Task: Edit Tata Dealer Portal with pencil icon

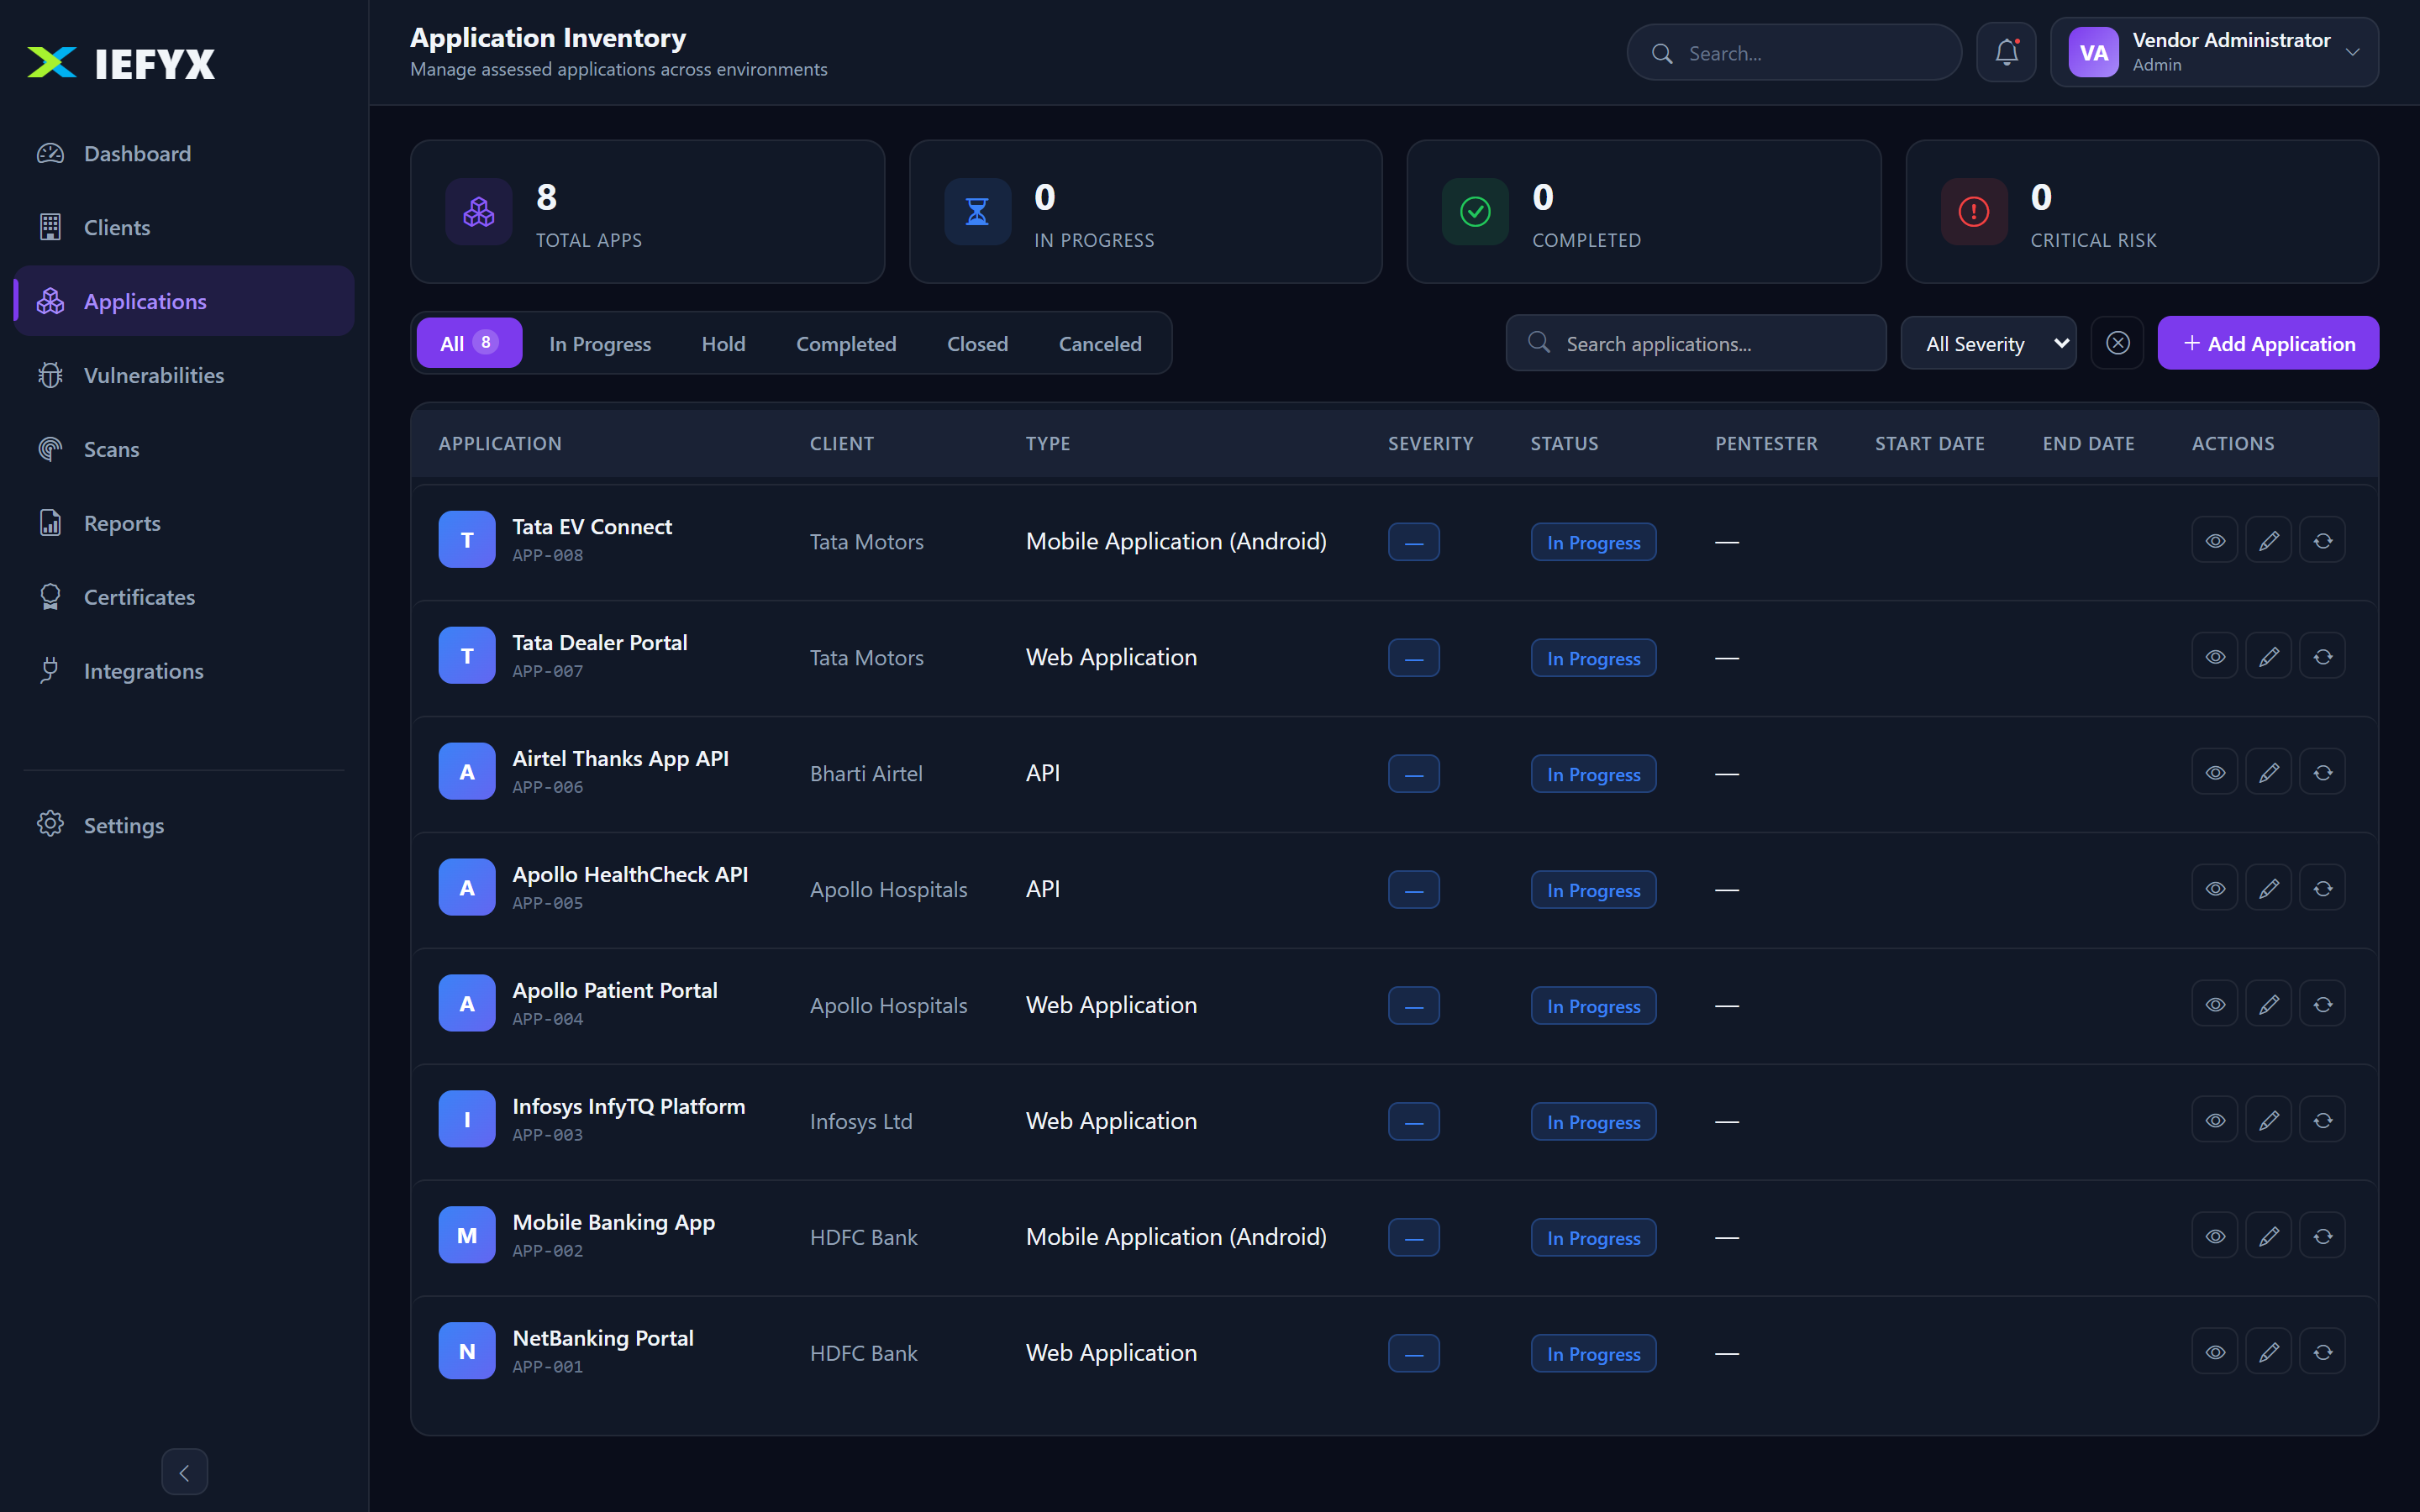Action: (x=2269, y=656)
